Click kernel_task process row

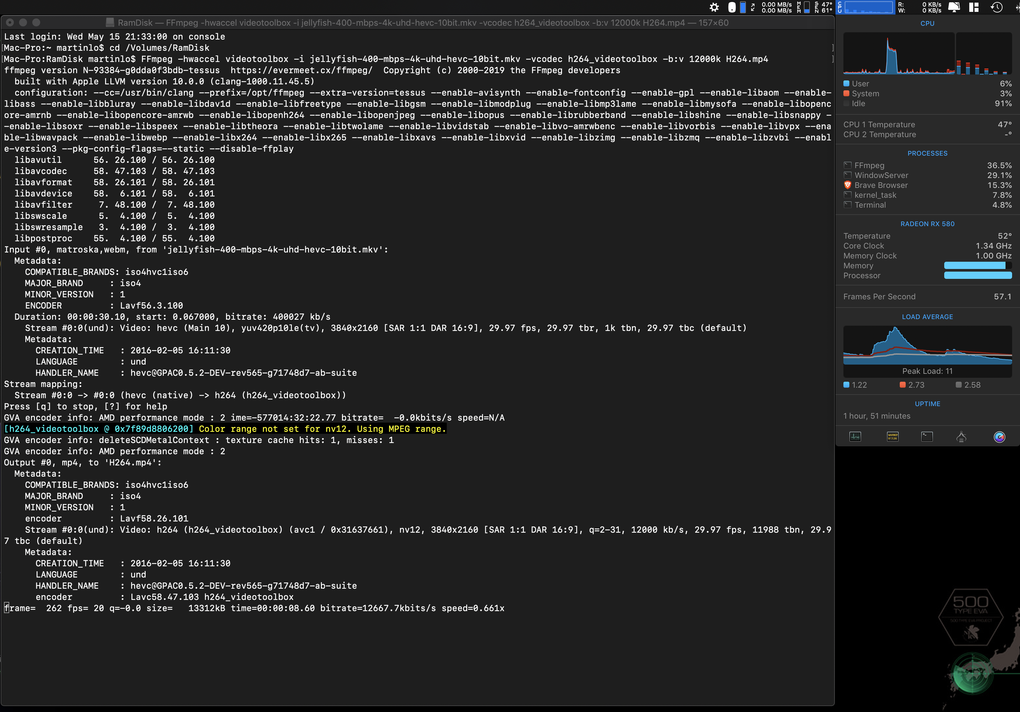(x=928, y=195)
